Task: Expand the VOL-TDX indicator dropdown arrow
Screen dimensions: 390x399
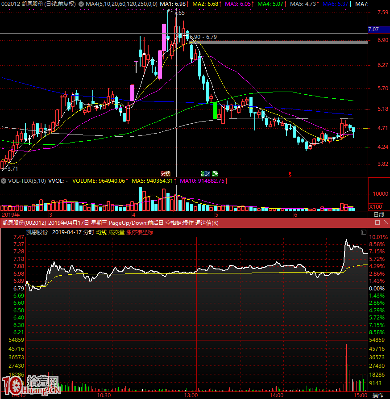Action: coord(4,181)
